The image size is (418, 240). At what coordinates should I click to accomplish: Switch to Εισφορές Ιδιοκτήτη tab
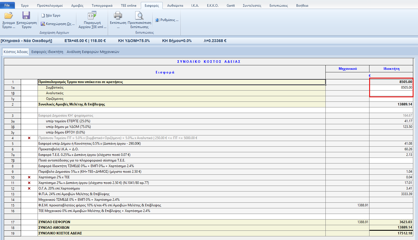click(x=47, y=52)
